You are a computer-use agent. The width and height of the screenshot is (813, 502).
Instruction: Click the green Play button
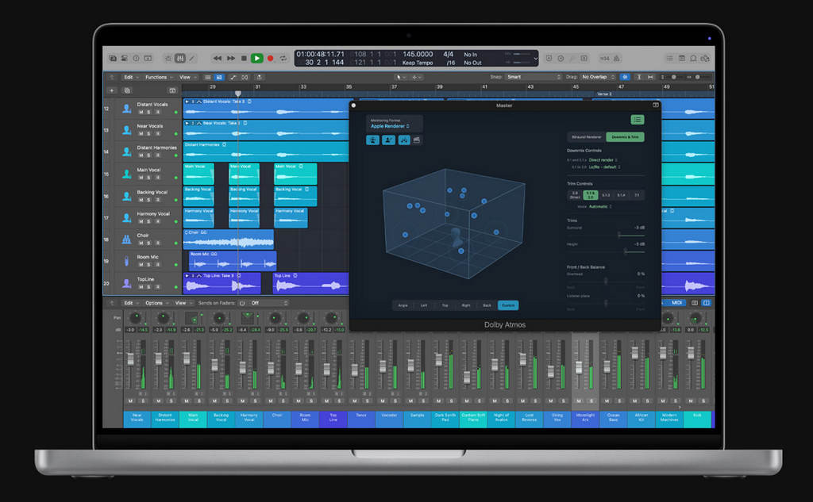(x=256, y=59)
